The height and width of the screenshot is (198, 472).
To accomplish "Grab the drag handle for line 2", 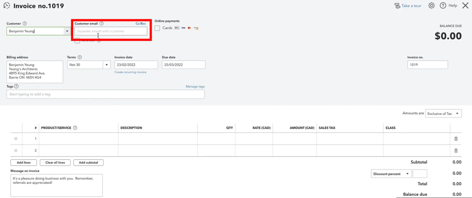I will pyautogui.click(x=16, y=151).
